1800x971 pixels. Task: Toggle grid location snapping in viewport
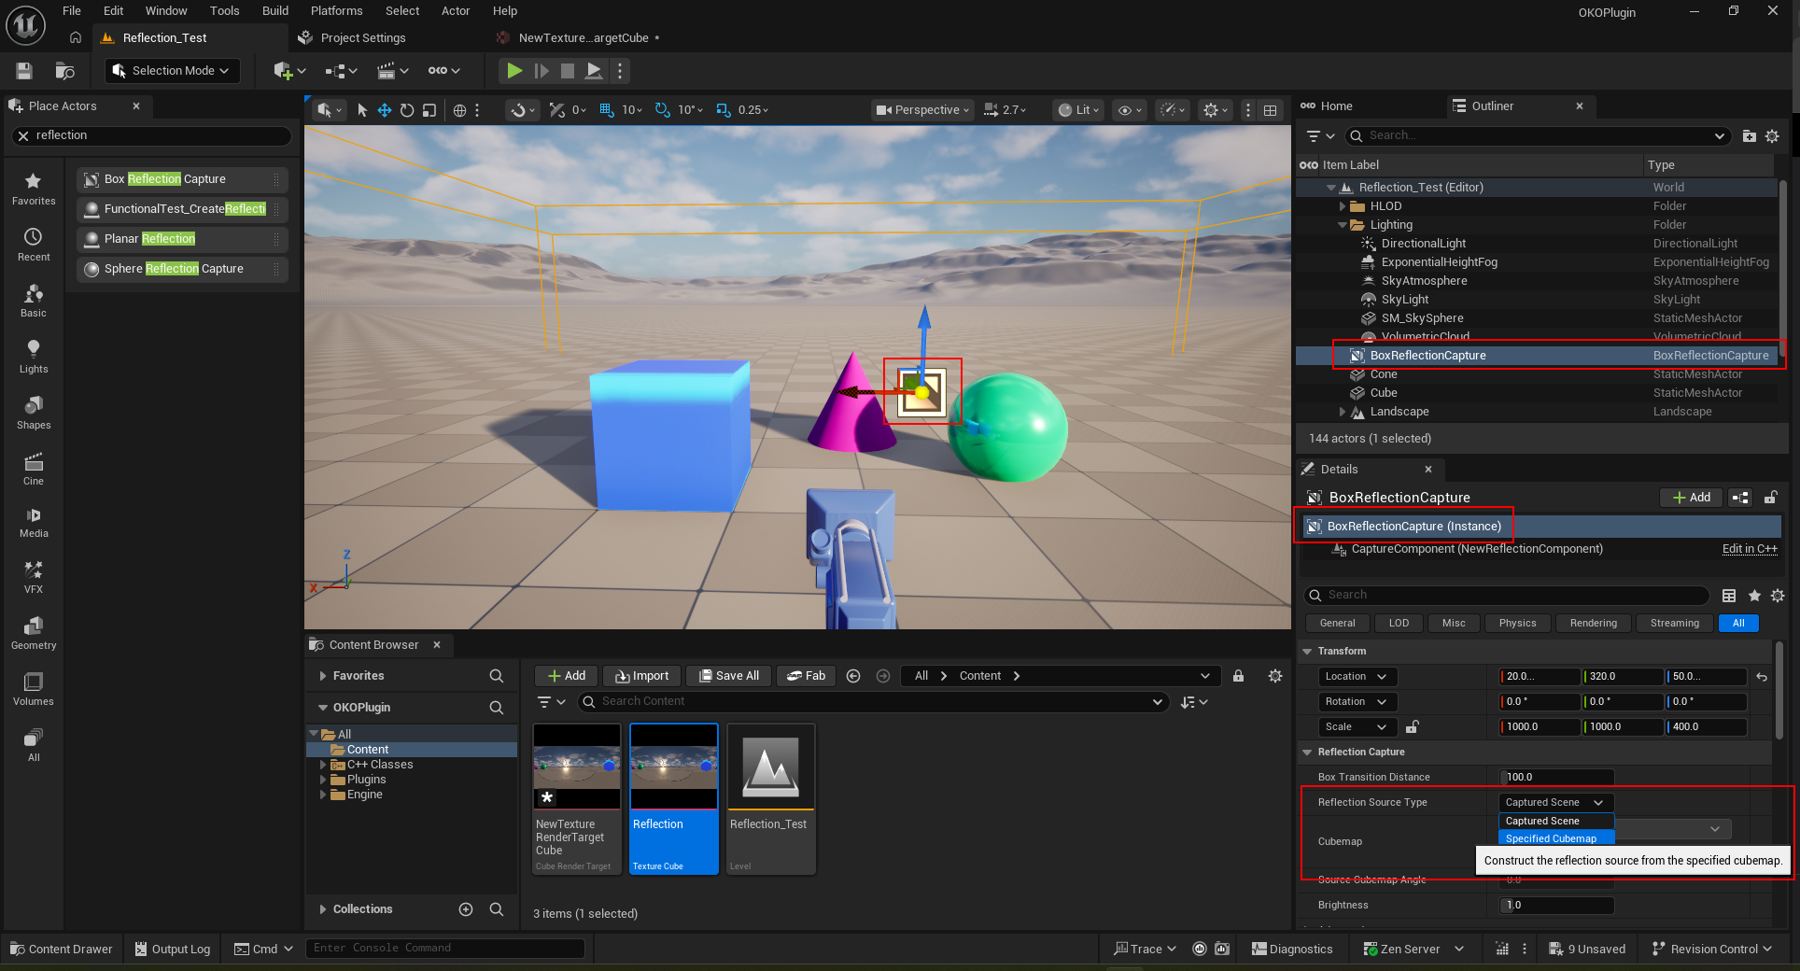click(607, 110)
